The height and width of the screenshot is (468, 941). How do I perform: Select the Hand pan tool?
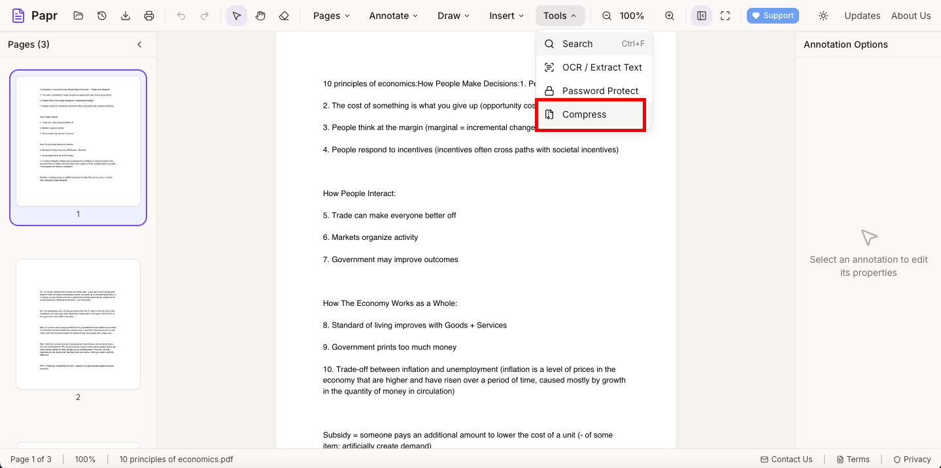pyautogui.click(x=260, y=15)
